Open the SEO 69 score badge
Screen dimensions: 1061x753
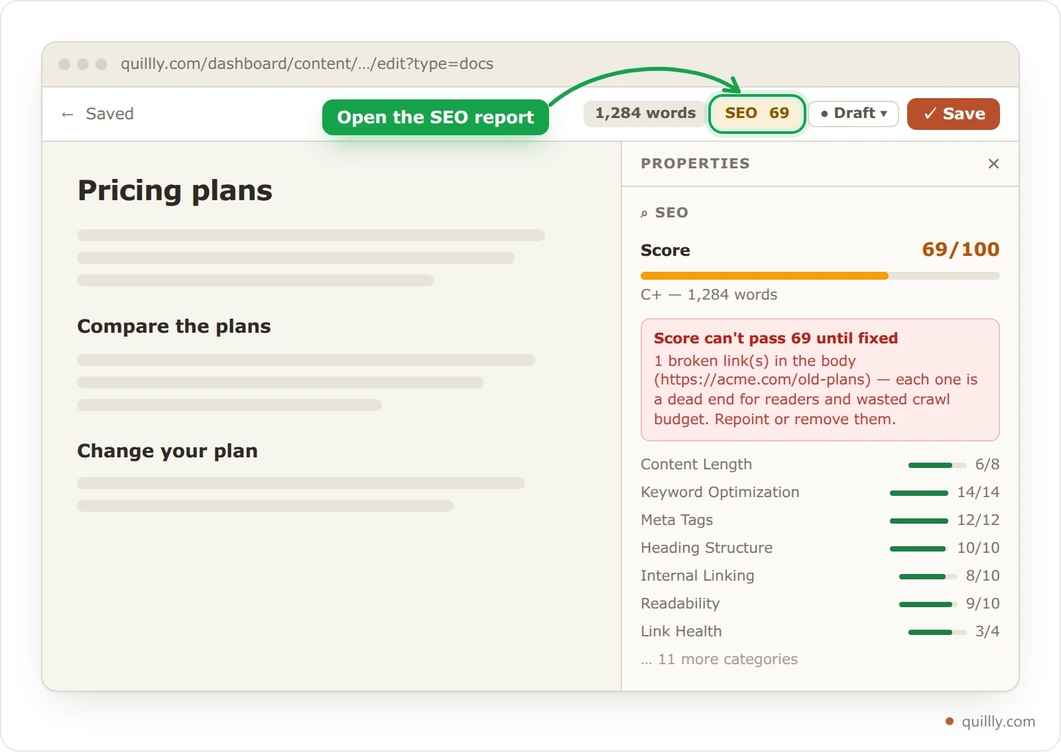757,113
